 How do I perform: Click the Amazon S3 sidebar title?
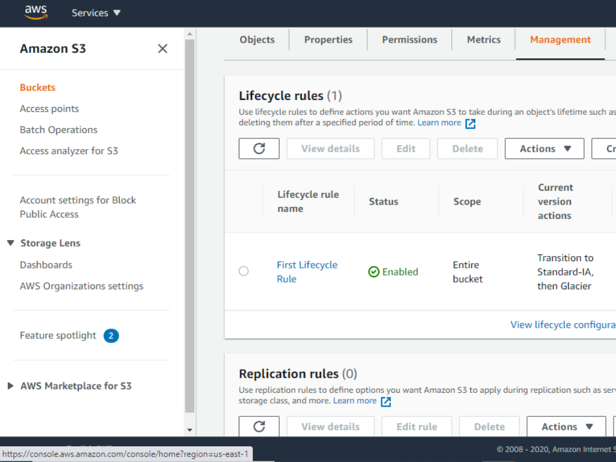(53, 49)
